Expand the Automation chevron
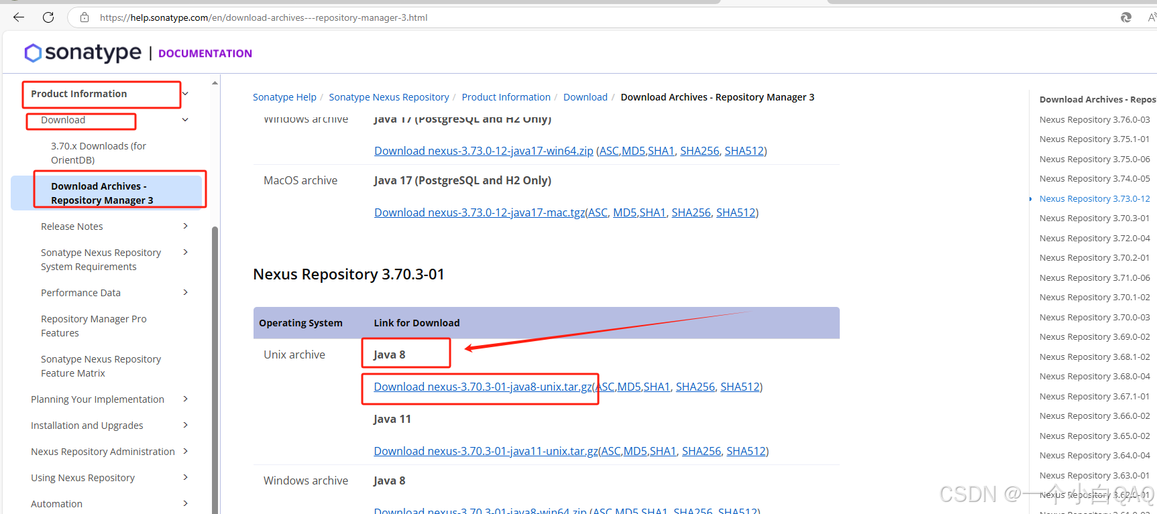Image resolution: width=1157 pixels, height=514 pixels. coord(186,503)
